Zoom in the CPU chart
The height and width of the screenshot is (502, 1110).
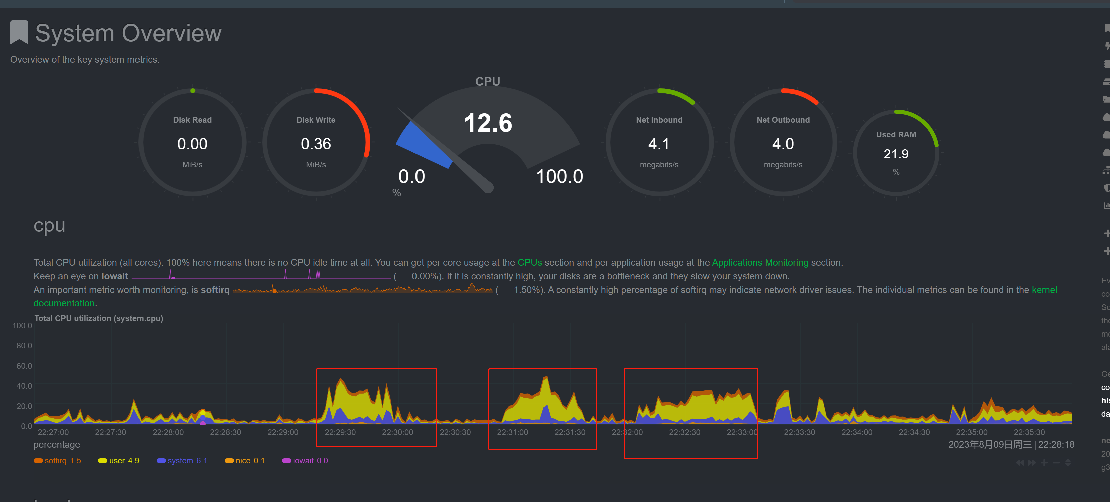1044,463
